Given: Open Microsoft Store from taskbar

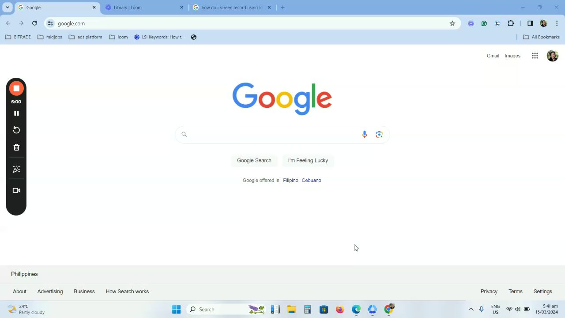Looking at the screenshot, I should click(x=324, y=309).
